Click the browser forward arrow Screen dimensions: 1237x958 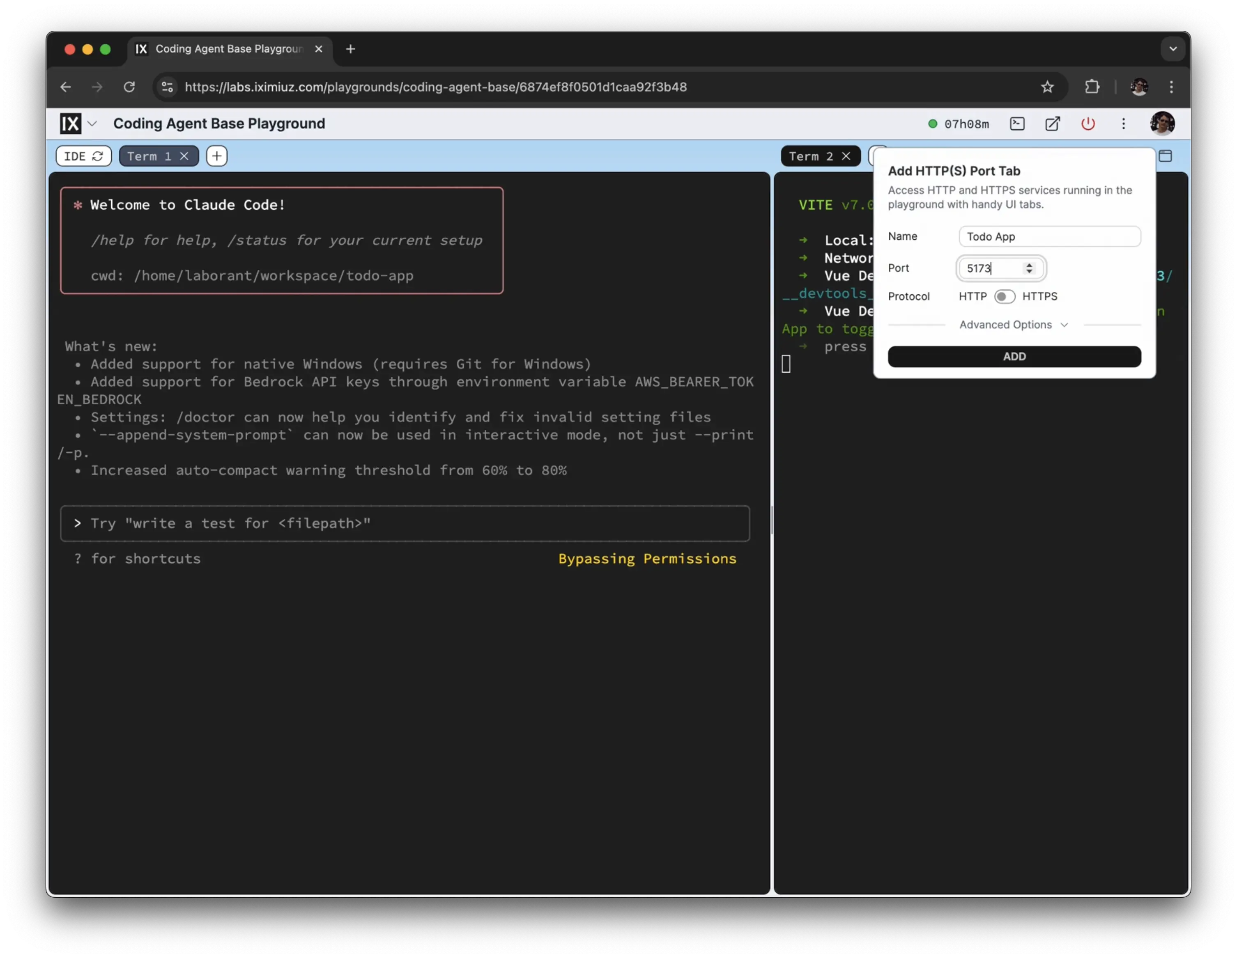pos(97,87)
